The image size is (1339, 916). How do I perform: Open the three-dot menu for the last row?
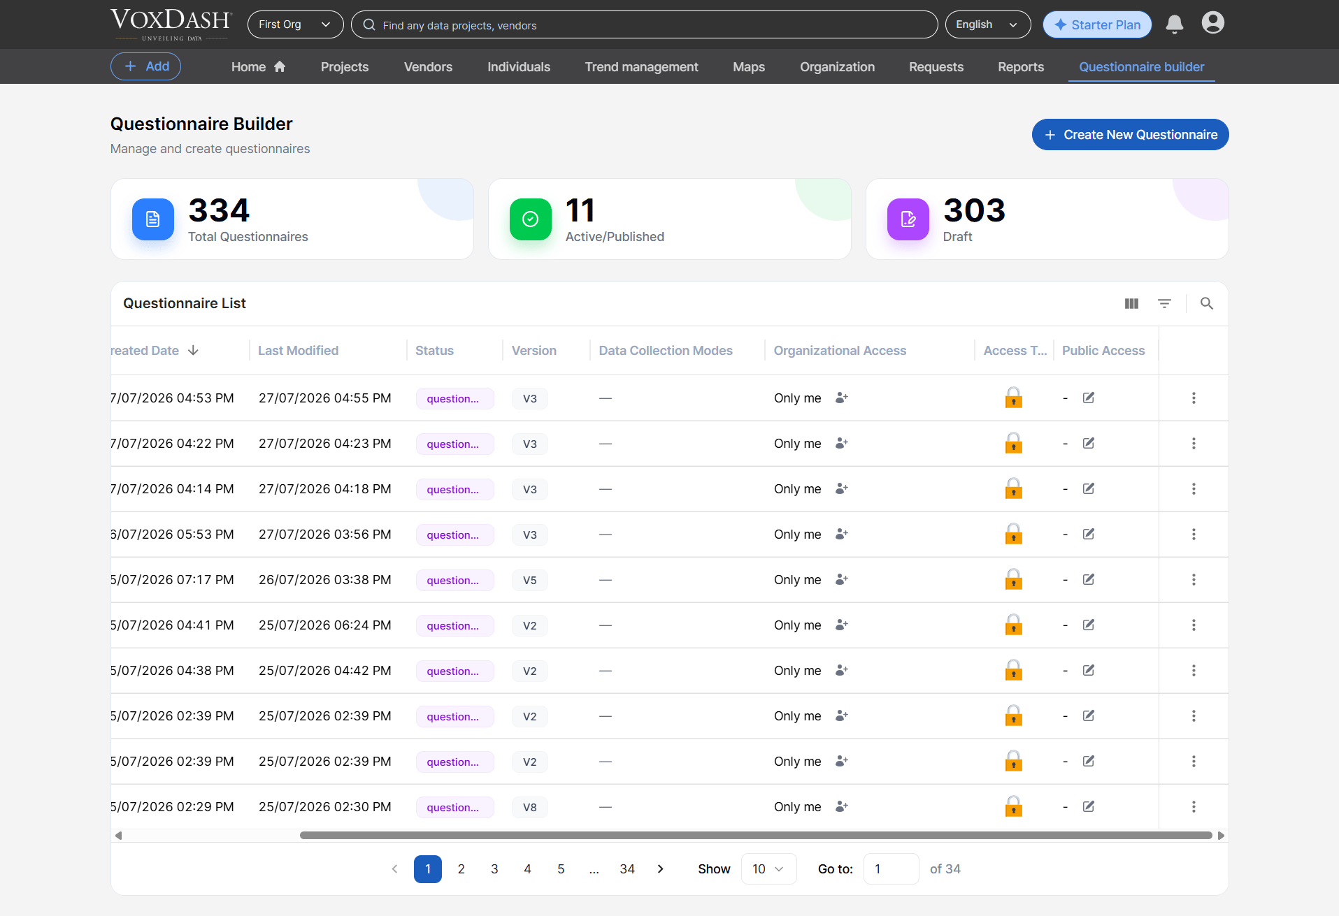(1194, 806)
